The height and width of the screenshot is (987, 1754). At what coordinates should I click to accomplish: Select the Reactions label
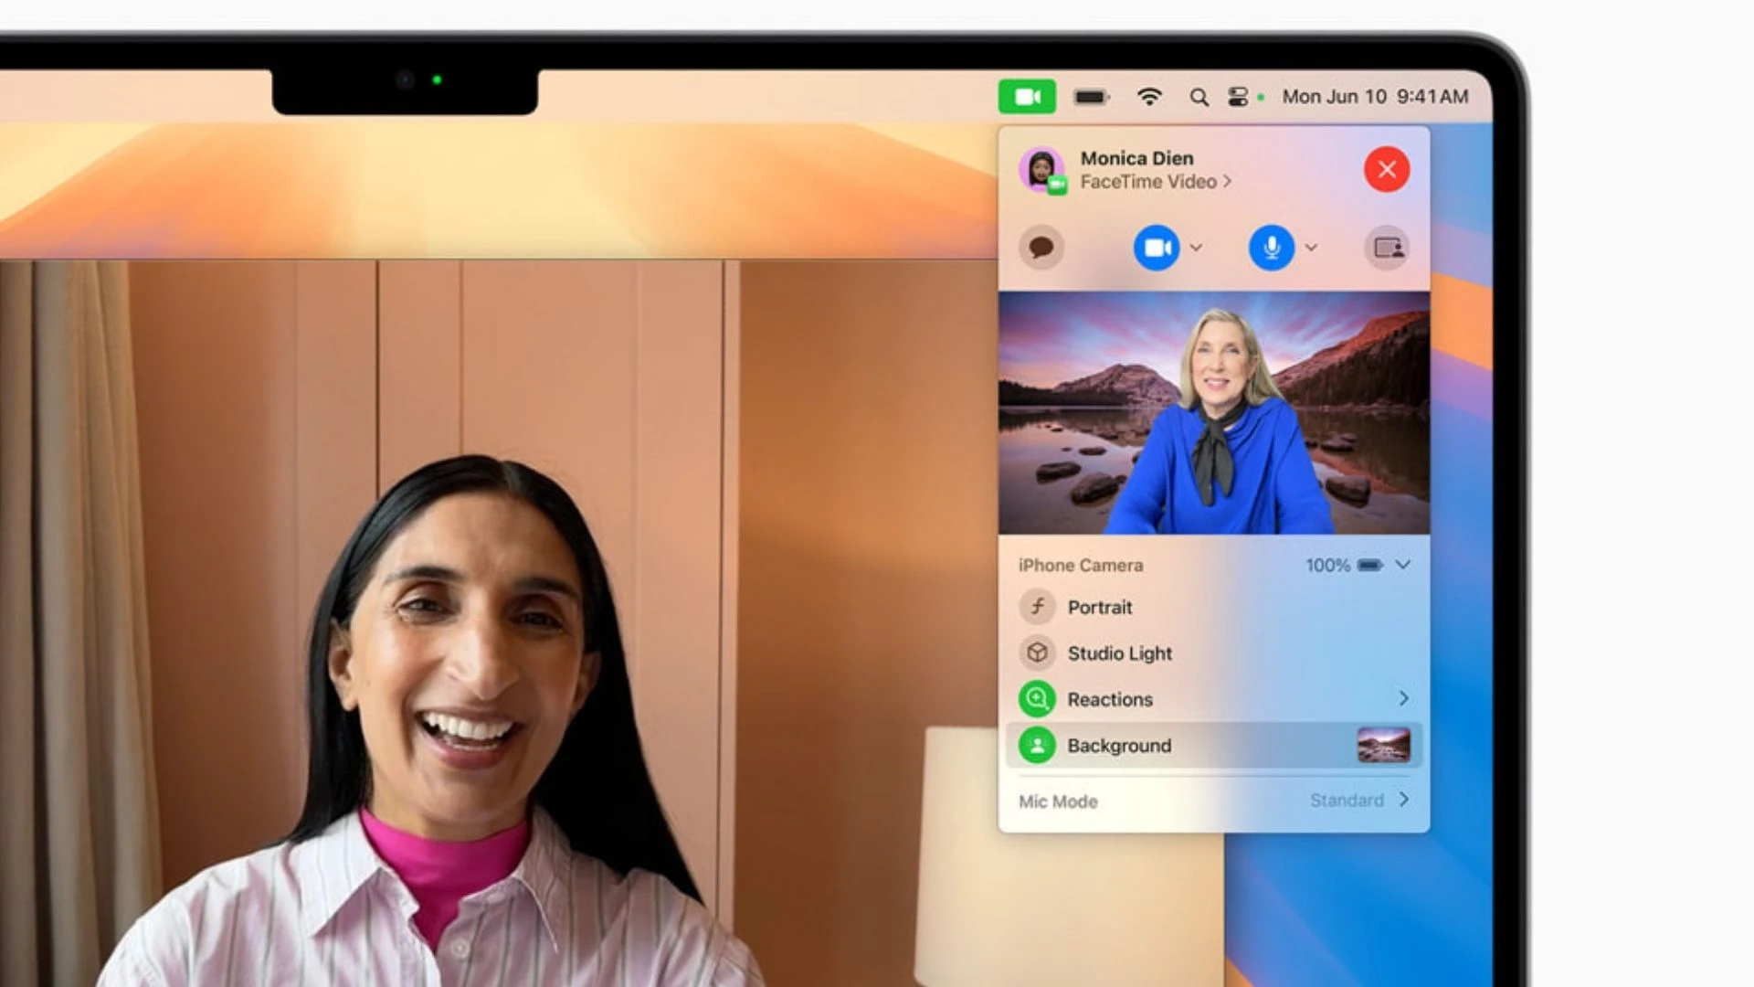tap(1110, 699)
